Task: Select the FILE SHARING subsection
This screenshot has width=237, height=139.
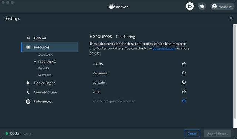Action: (47, 62)
